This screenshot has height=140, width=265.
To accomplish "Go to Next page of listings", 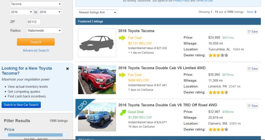I will pos(250,12).
